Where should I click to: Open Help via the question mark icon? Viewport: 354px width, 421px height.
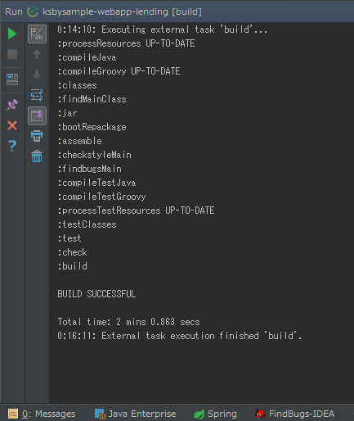point(12,146)
